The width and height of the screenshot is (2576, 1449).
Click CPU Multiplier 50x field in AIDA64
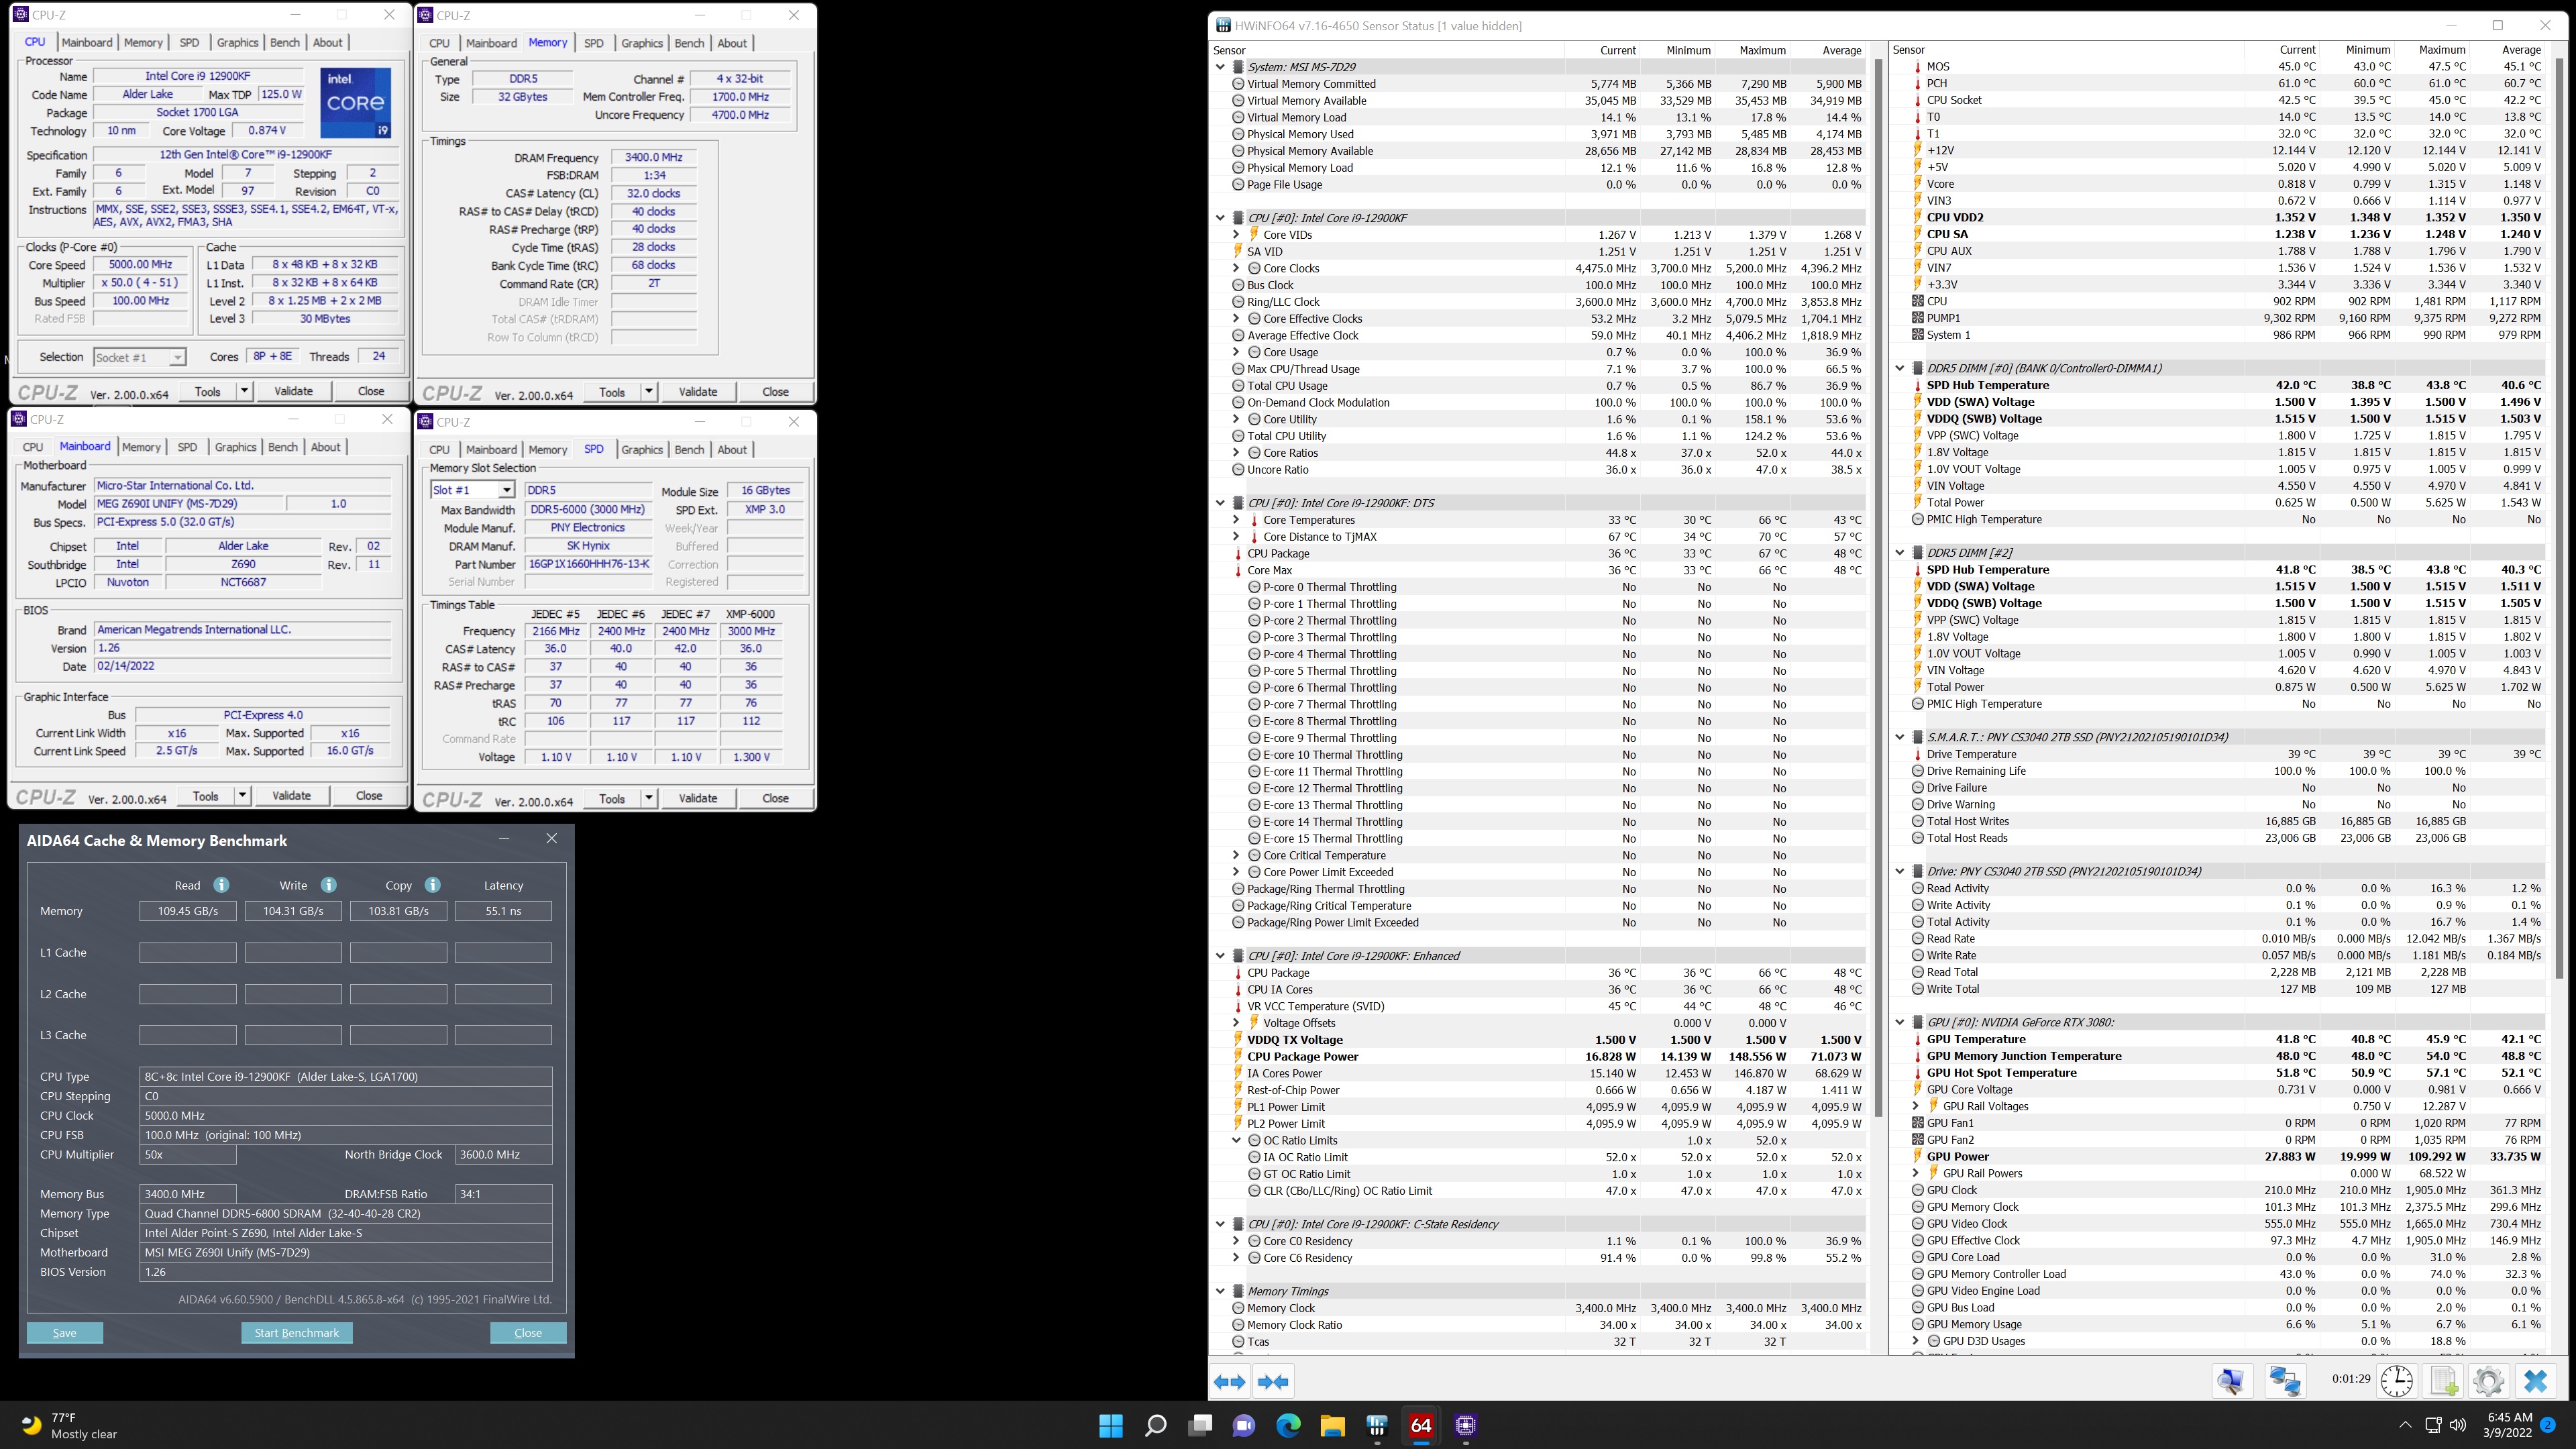click(188, 1154)
